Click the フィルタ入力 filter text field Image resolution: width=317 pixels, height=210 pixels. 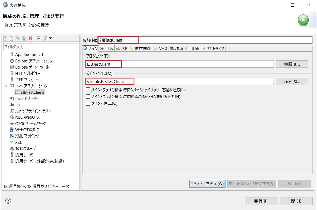[40, 46]
